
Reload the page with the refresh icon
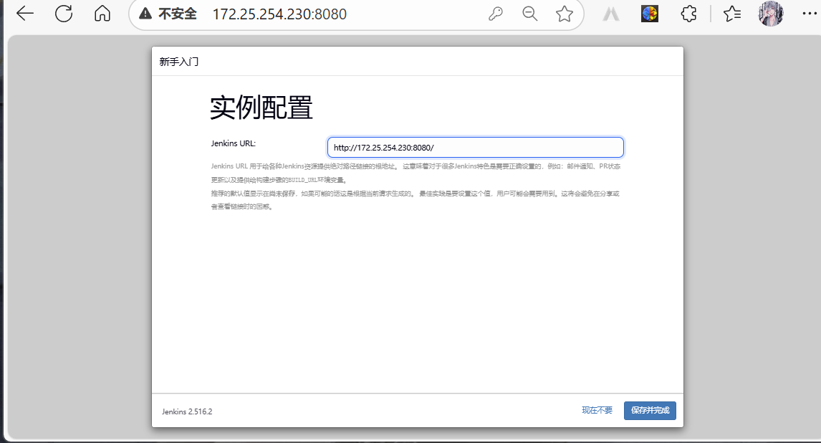coord(64,14)
